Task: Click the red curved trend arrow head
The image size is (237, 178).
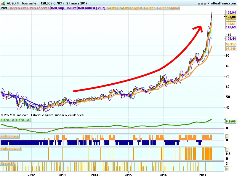Action: 198,28
